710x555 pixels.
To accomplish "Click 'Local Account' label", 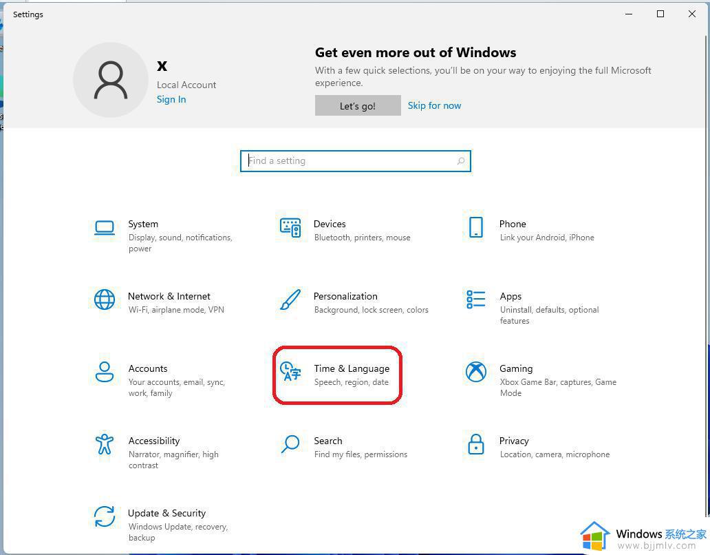I will (x=186, y=85).
